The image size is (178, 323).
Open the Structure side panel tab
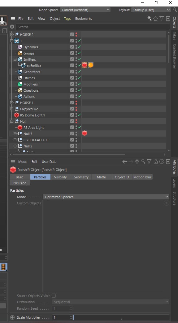(175, 199)
